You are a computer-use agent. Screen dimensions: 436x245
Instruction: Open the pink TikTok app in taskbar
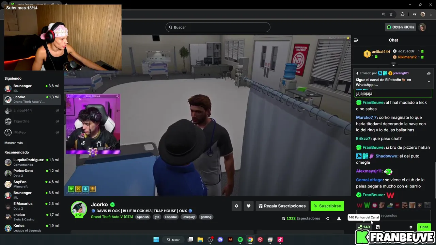point(280,240)
